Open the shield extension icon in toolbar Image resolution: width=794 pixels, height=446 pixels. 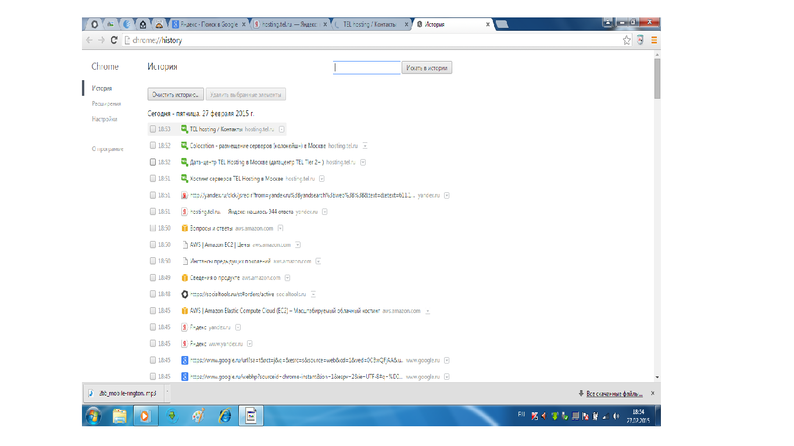(x=640, y=40)
